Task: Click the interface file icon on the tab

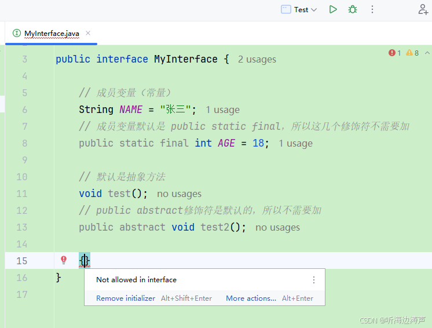Action: (x=17, y=34)
